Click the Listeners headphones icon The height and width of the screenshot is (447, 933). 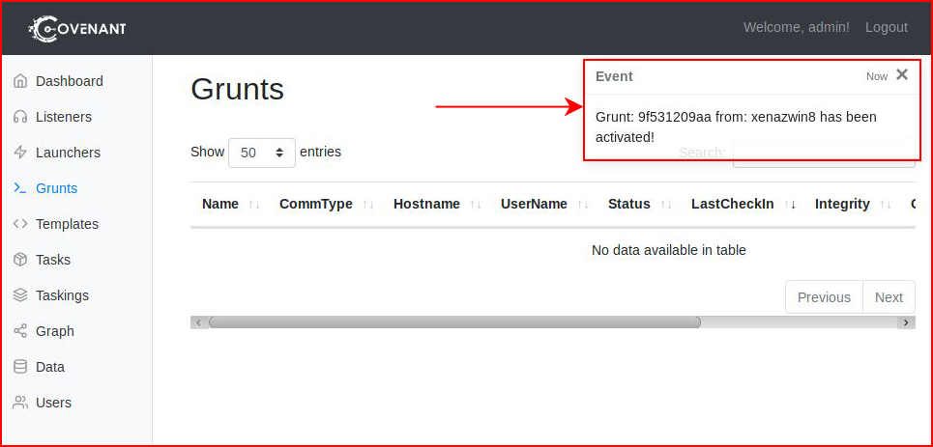20,117
